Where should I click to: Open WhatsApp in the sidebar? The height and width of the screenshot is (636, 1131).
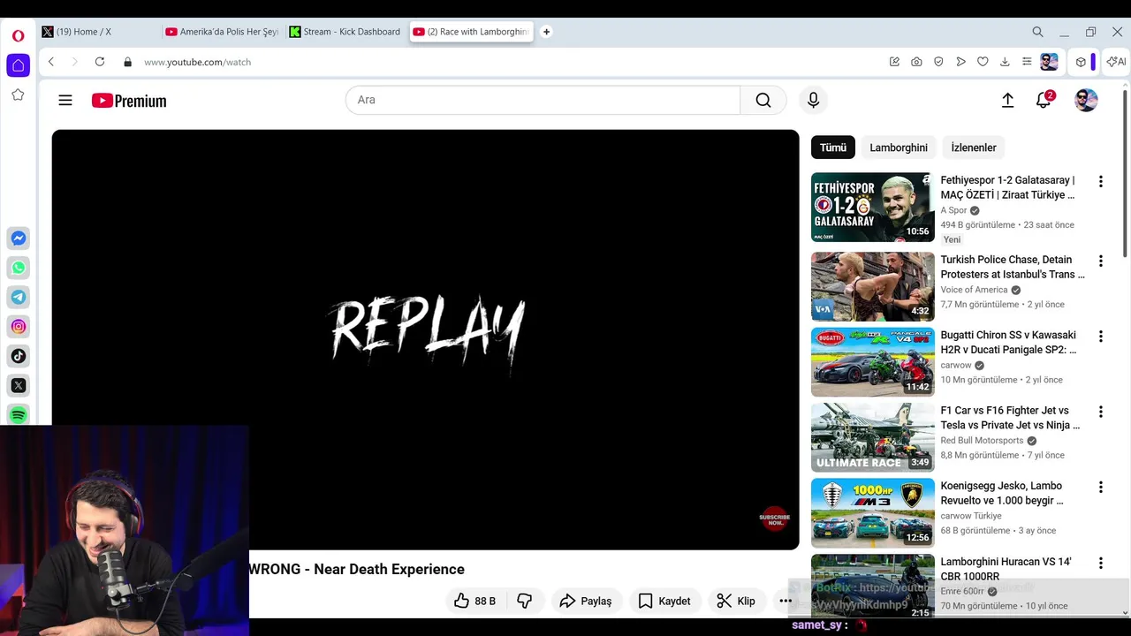tap(18, 268)
